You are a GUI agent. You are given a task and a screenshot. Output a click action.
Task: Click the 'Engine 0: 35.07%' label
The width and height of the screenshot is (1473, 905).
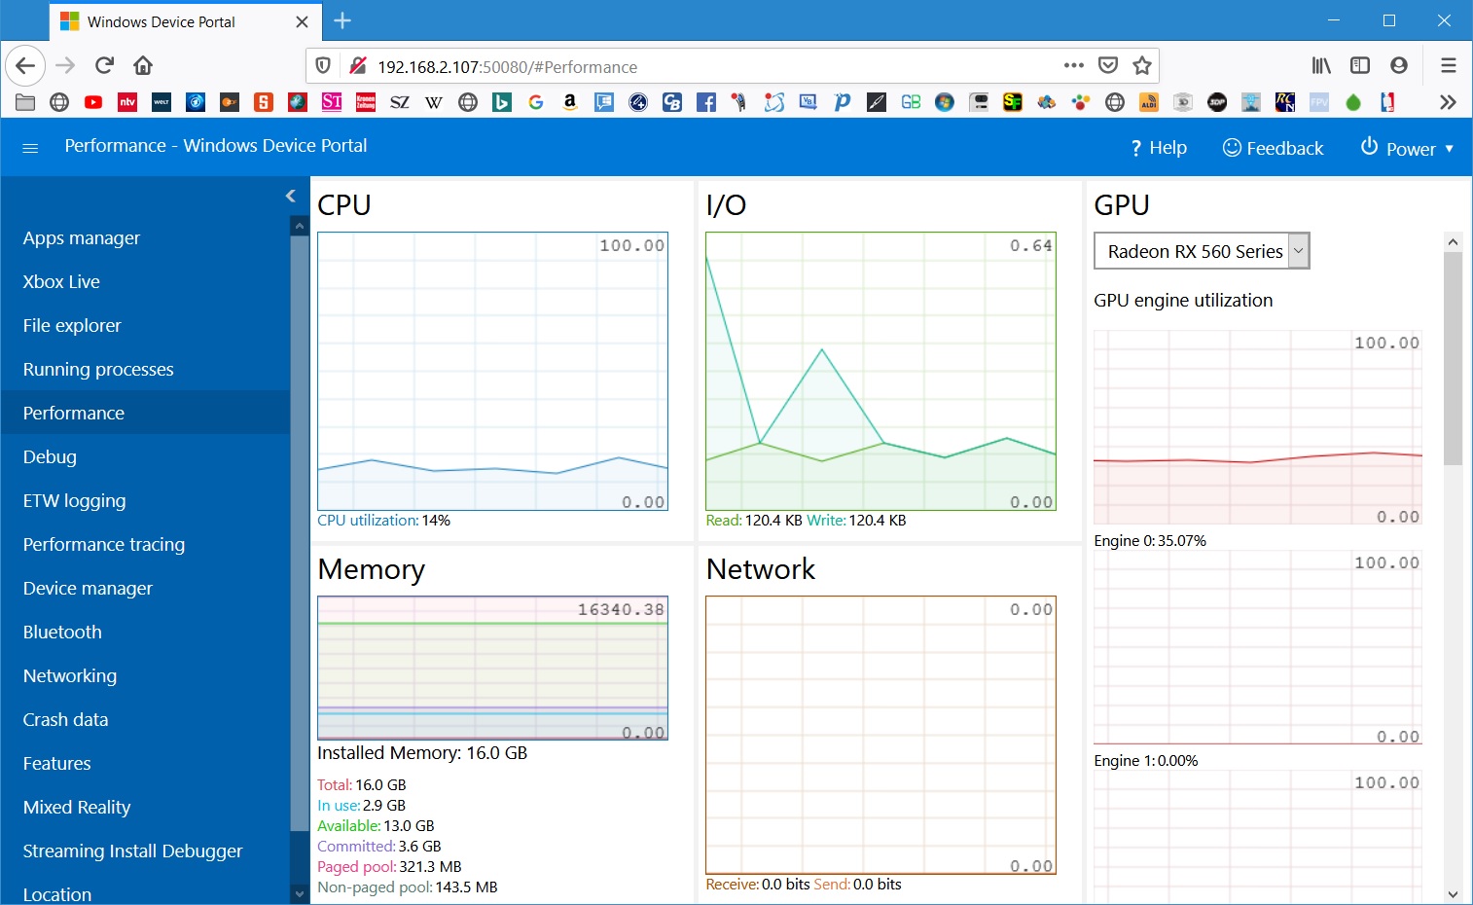click(1150, 541)
